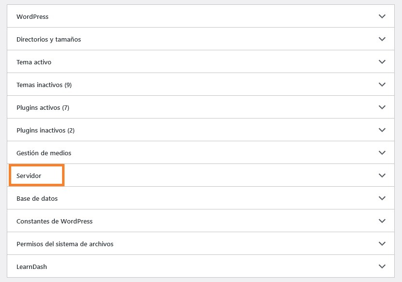Click the WordPress section title
Screen dimensions: 402x282
32,16
